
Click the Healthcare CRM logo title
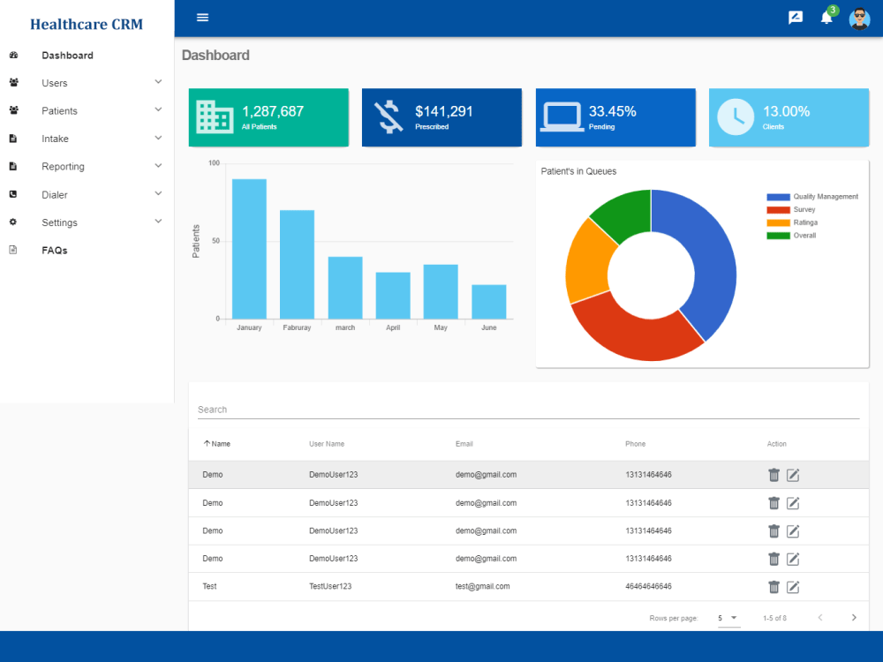click(87, 24)
